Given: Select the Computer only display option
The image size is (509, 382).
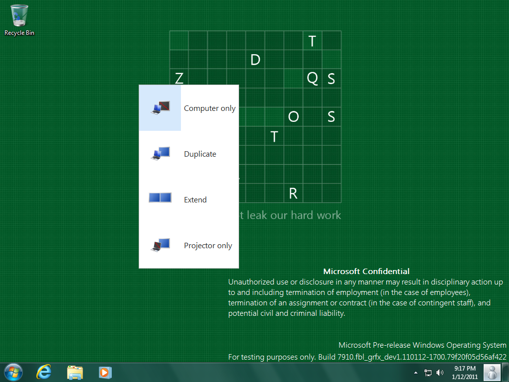Looking at the screenshot, I should click(x=188, y=108).
